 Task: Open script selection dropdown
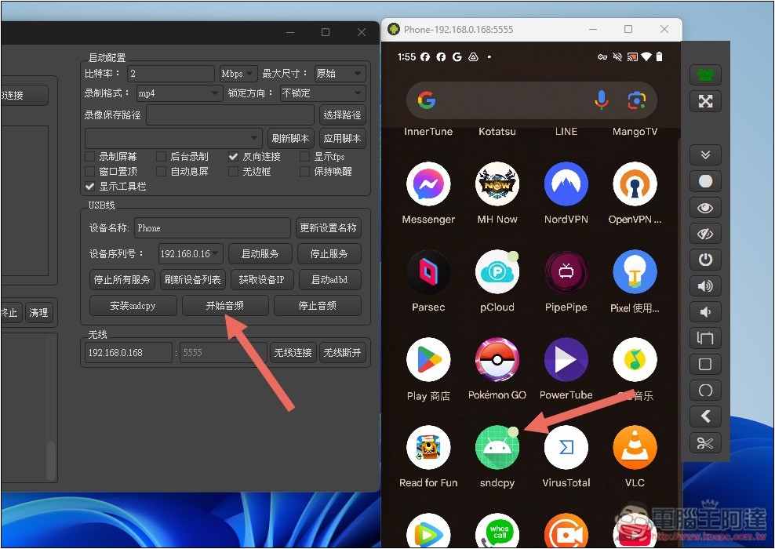click(173, 138)
